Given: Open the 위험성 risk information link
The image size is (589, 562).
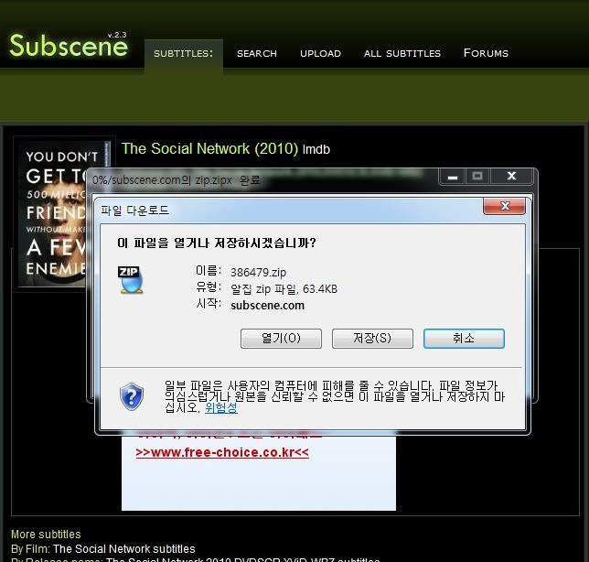Looking at the screenshot, I should [x=221, y=407].
